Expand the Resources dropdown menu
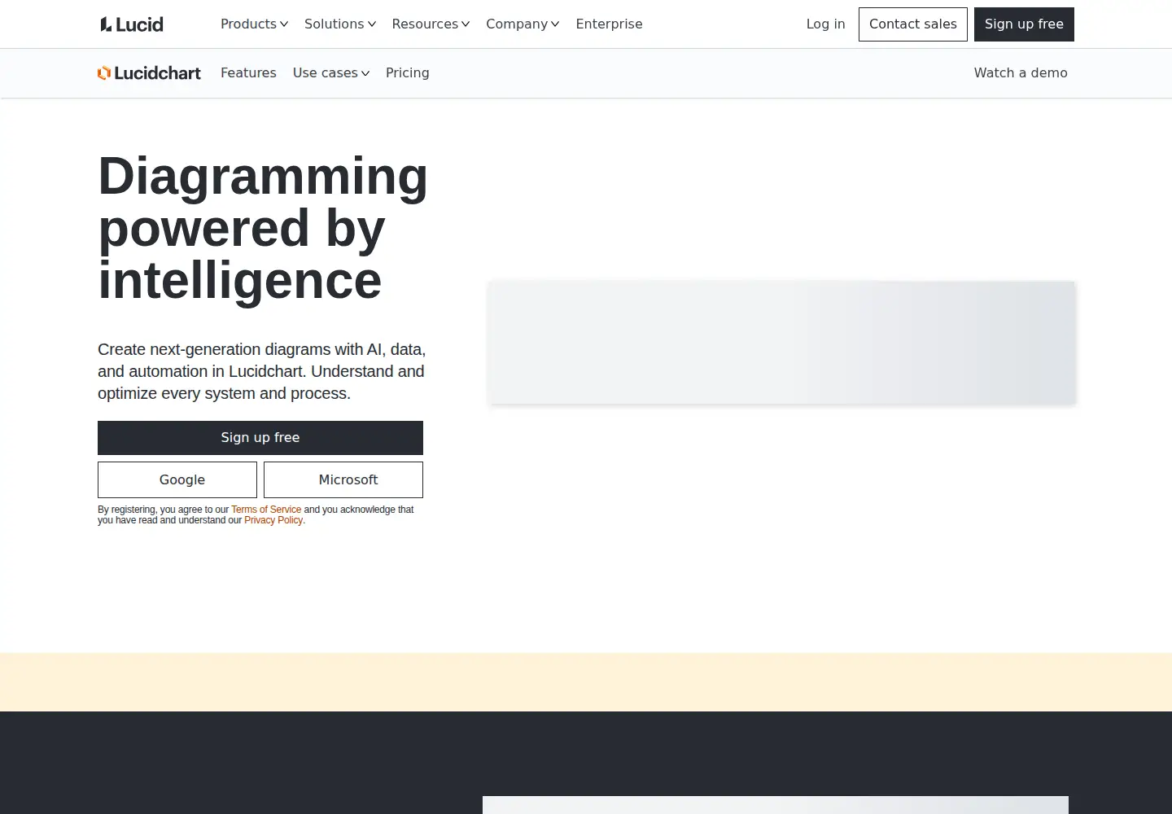 [x=431, y=24]
